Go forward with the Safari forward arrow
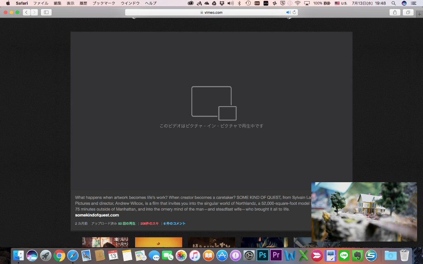 coord(34,12)
